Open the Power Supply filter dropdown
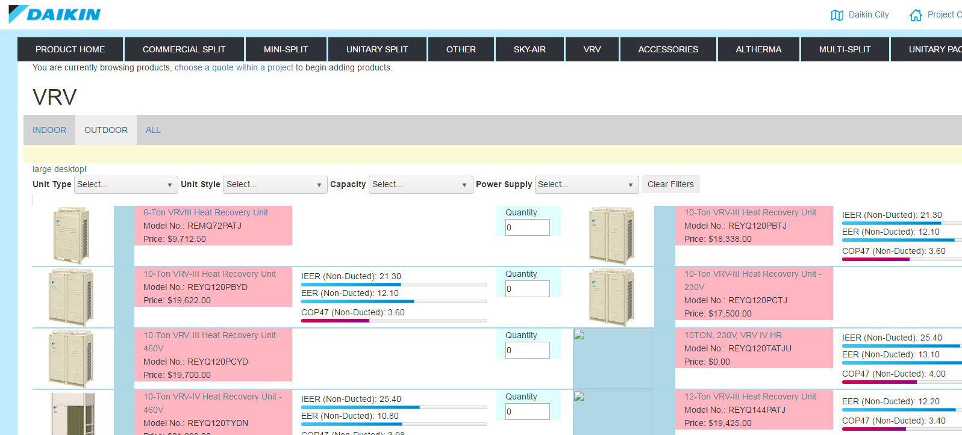962x435 pixels. (587, 185)
